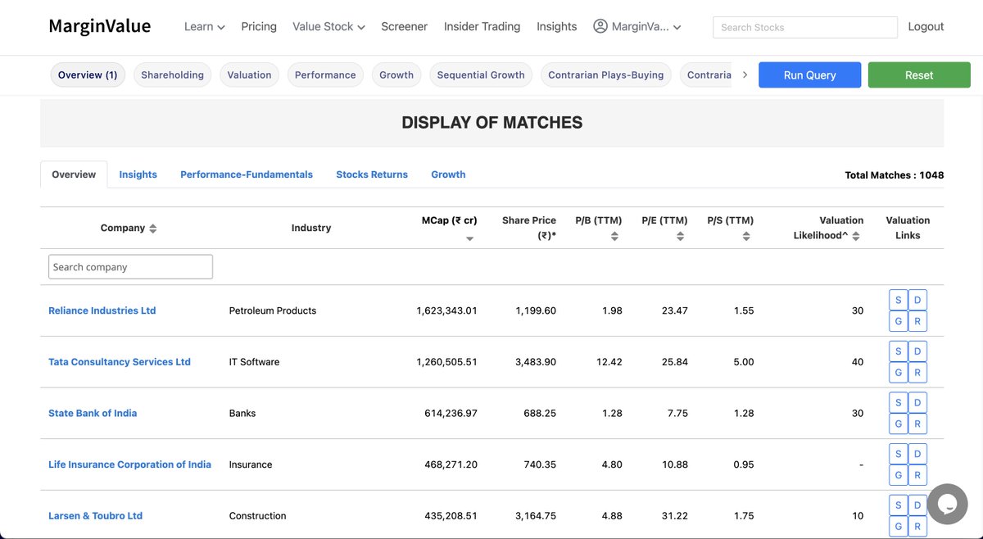Click the S link for Larsen & Toubro
Image resolution: width=983 pixels, height=539 pixels.
tap(899, 505)
